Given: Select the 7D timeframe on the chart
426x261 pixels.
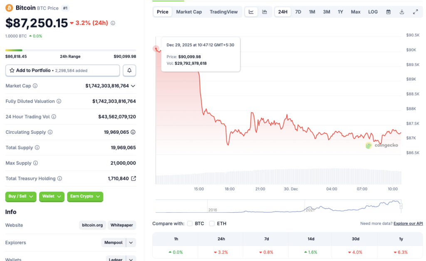Looking at the screenshot, I should 298,12.
